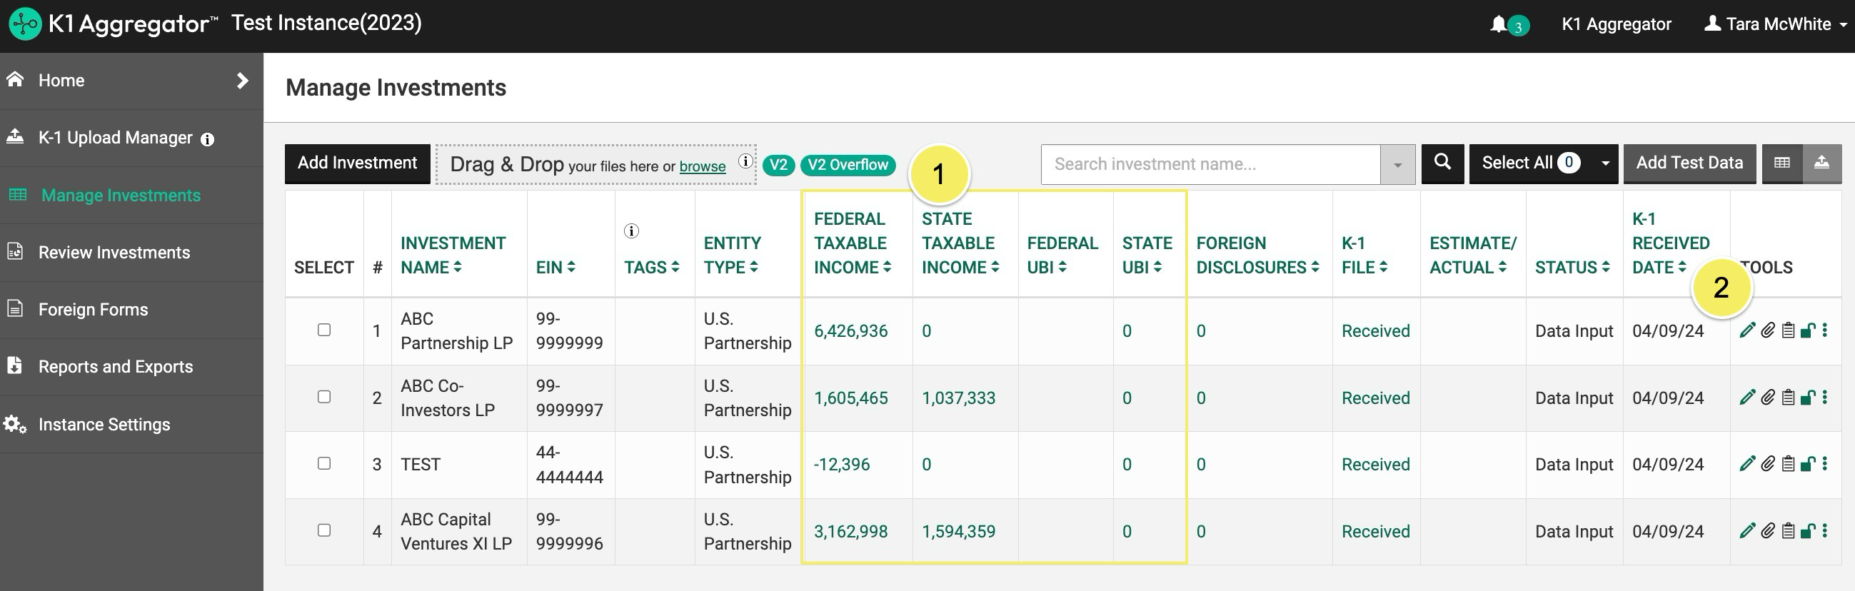Click the Search investment name field
1855x591 pixels.
[1210, 164]
